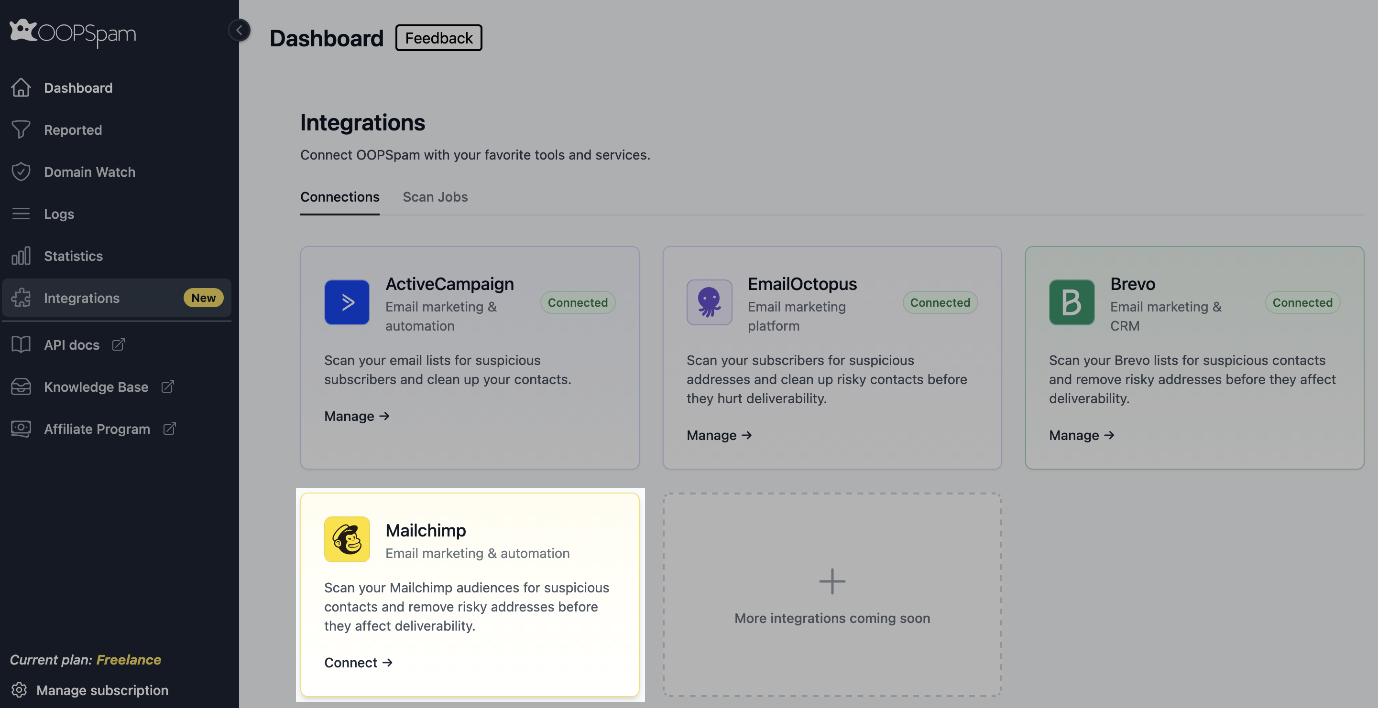Click the Affiliate Program money icon
The height and width of the screenshot is (708, 1378).
click(21, 429)
